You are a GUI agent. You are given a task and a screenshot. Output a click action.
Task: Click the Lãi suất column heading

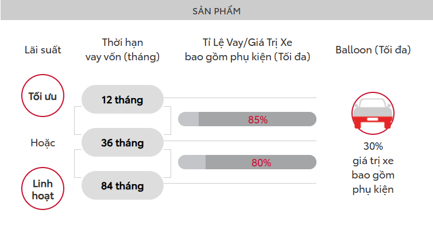[43, 50]
